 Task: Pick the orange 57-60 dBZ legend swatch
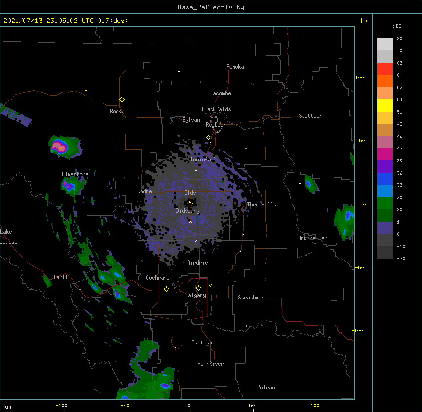[x=385, y=81]
